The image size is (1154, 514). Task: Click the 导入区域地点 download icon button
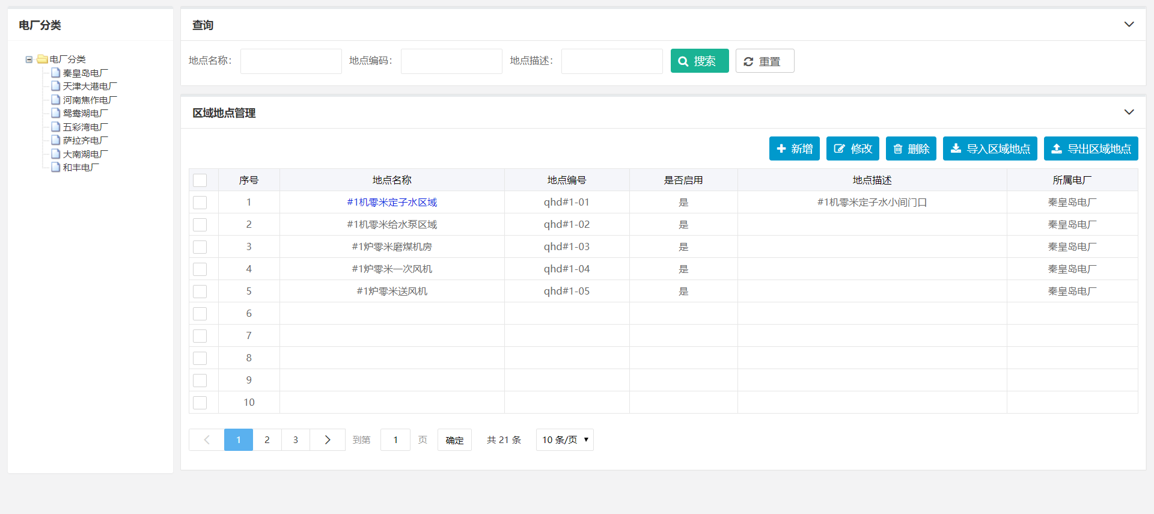989,148
